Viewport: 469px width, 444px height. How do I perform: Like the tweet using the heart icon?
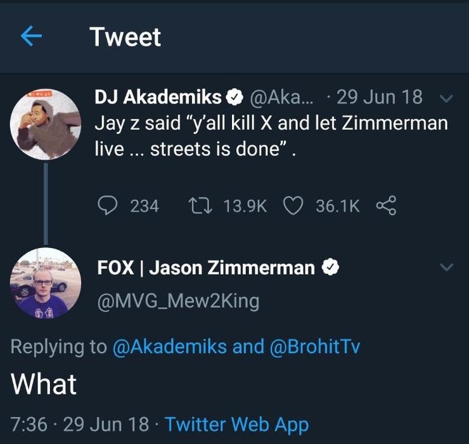tap(293, 206)
